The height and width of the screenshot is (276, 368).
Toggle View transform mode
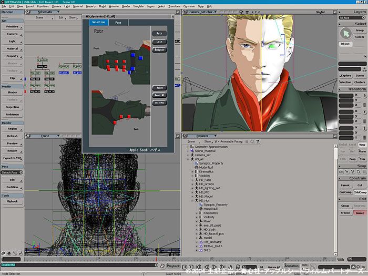click(x=362, y=145)
